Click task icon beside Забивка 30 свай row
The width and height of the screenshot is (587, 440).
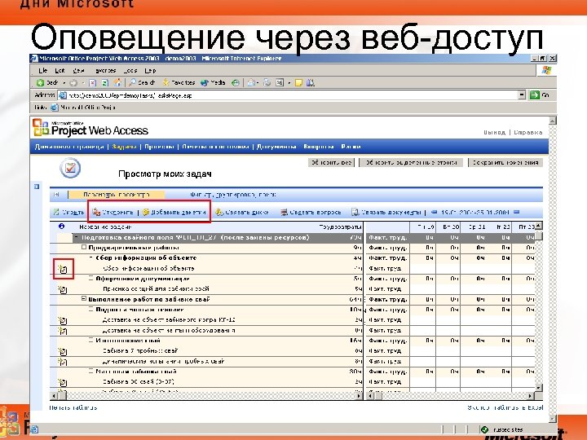tap(62, 382)
